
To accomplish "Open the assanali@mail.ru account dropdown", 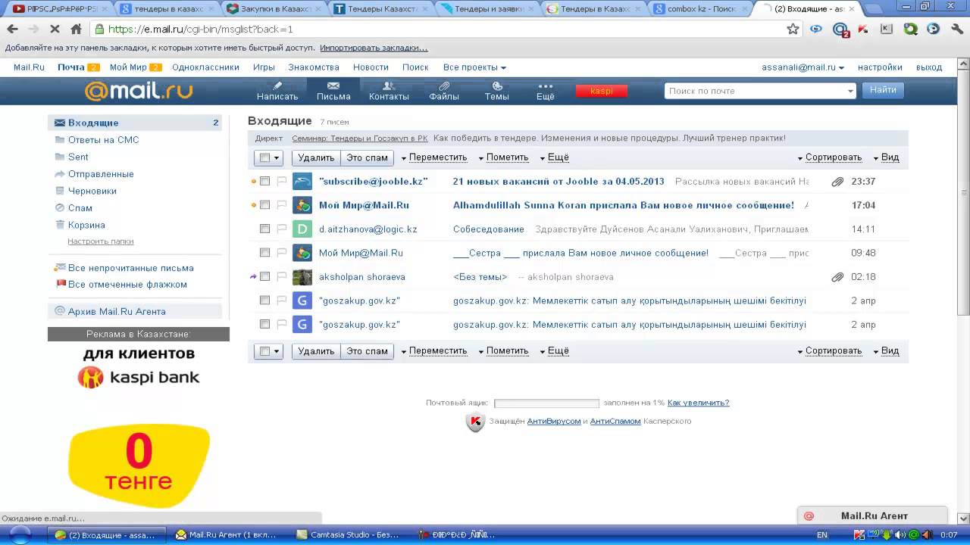I will click(803, 67).
